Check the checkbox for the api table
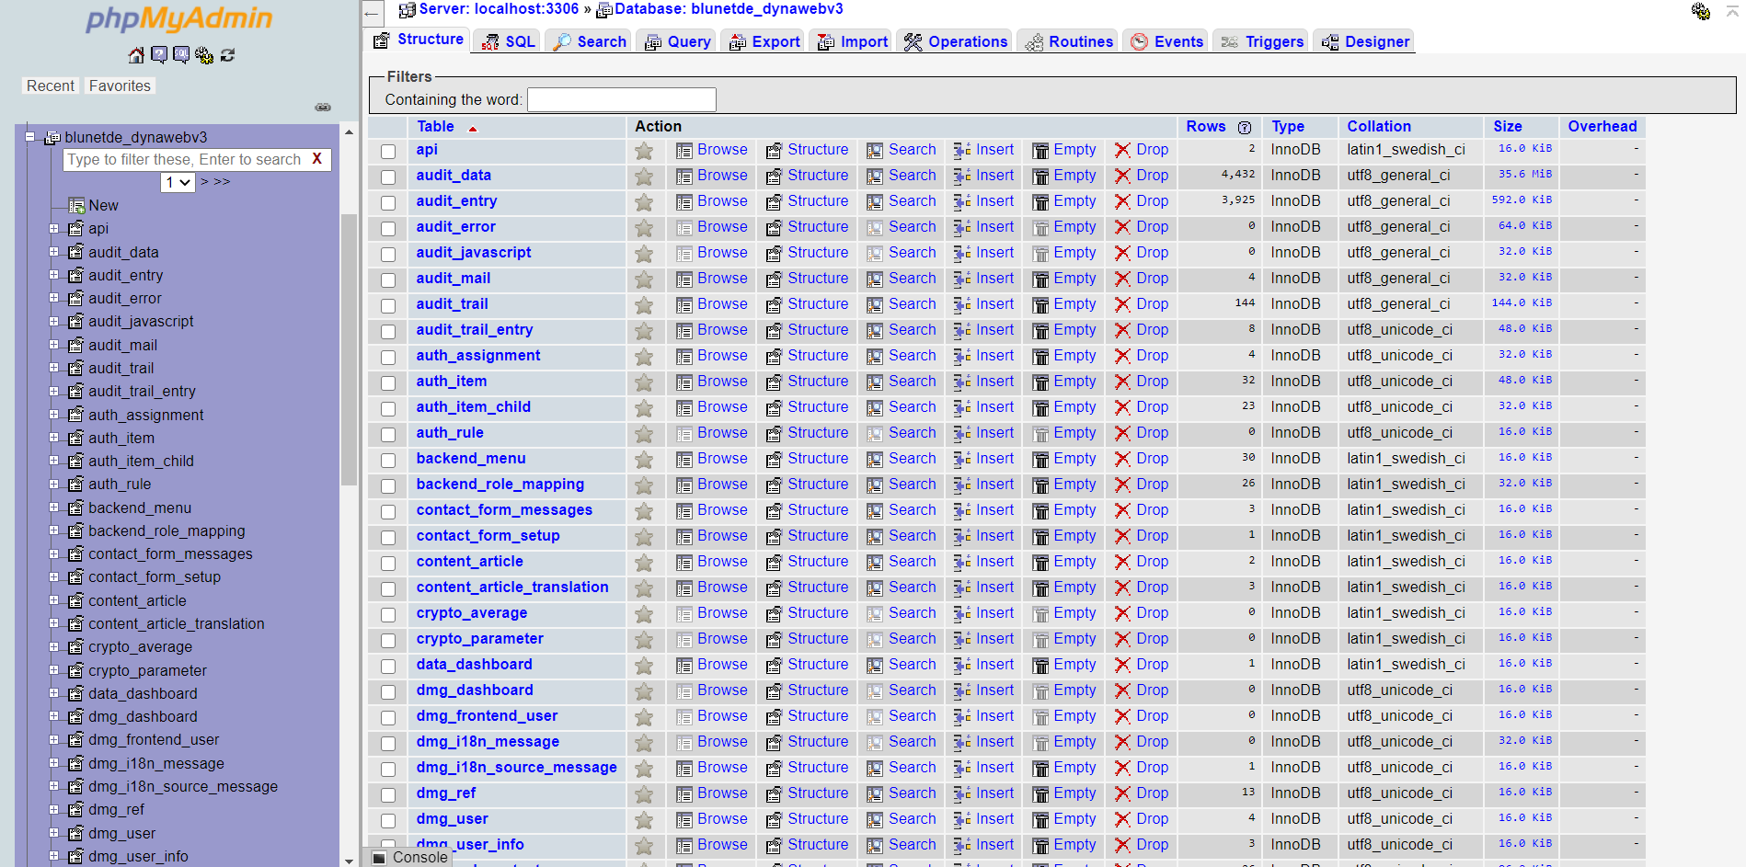The width and height of the screenshot is (1746, 867). coord(388,151)
